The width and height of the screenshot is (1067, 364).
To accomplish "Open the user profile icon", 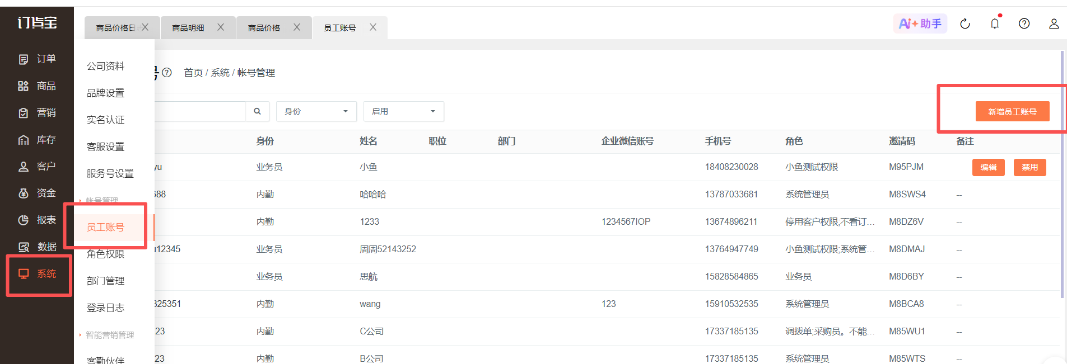I will (1054, 23).
